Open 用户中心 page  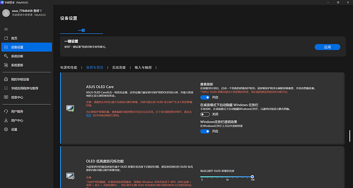26,120
